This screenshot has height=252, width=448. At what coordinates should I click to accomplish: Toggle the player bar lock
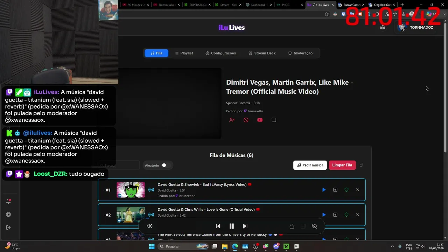(x=292, y=226)
